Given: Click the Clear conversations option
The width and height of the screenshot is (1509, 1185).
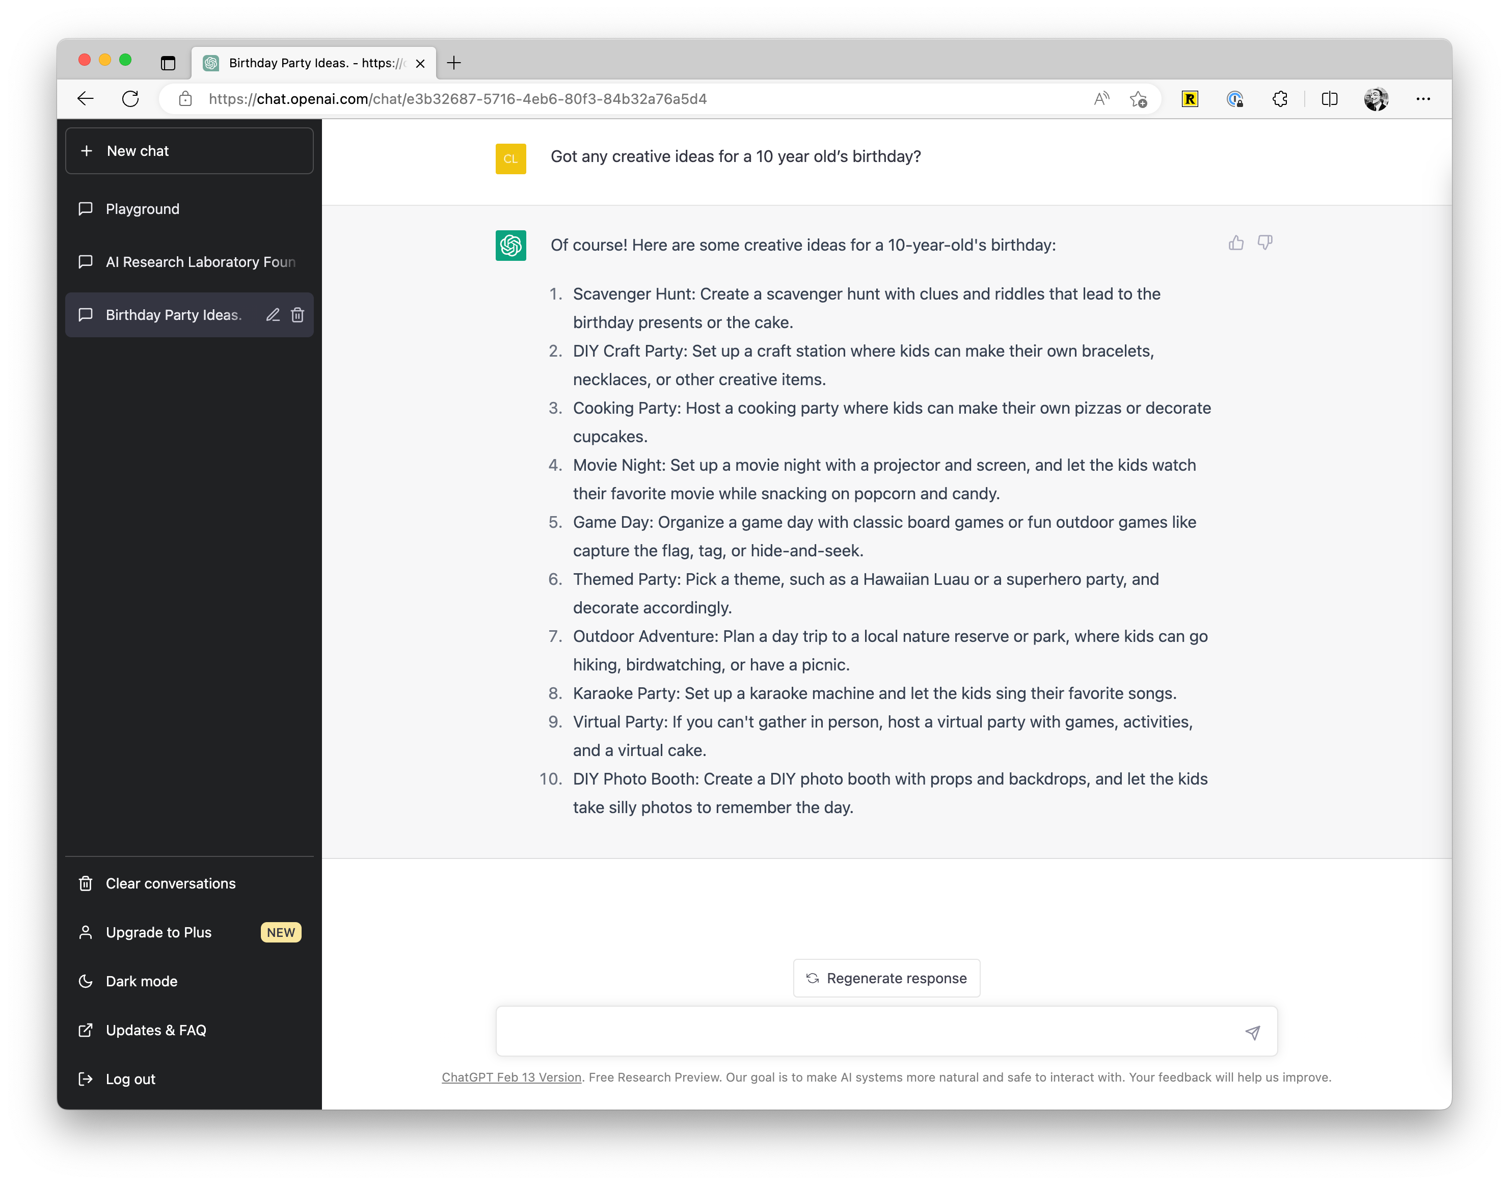Looking at the screenshot, I should (x=170, y=882).
